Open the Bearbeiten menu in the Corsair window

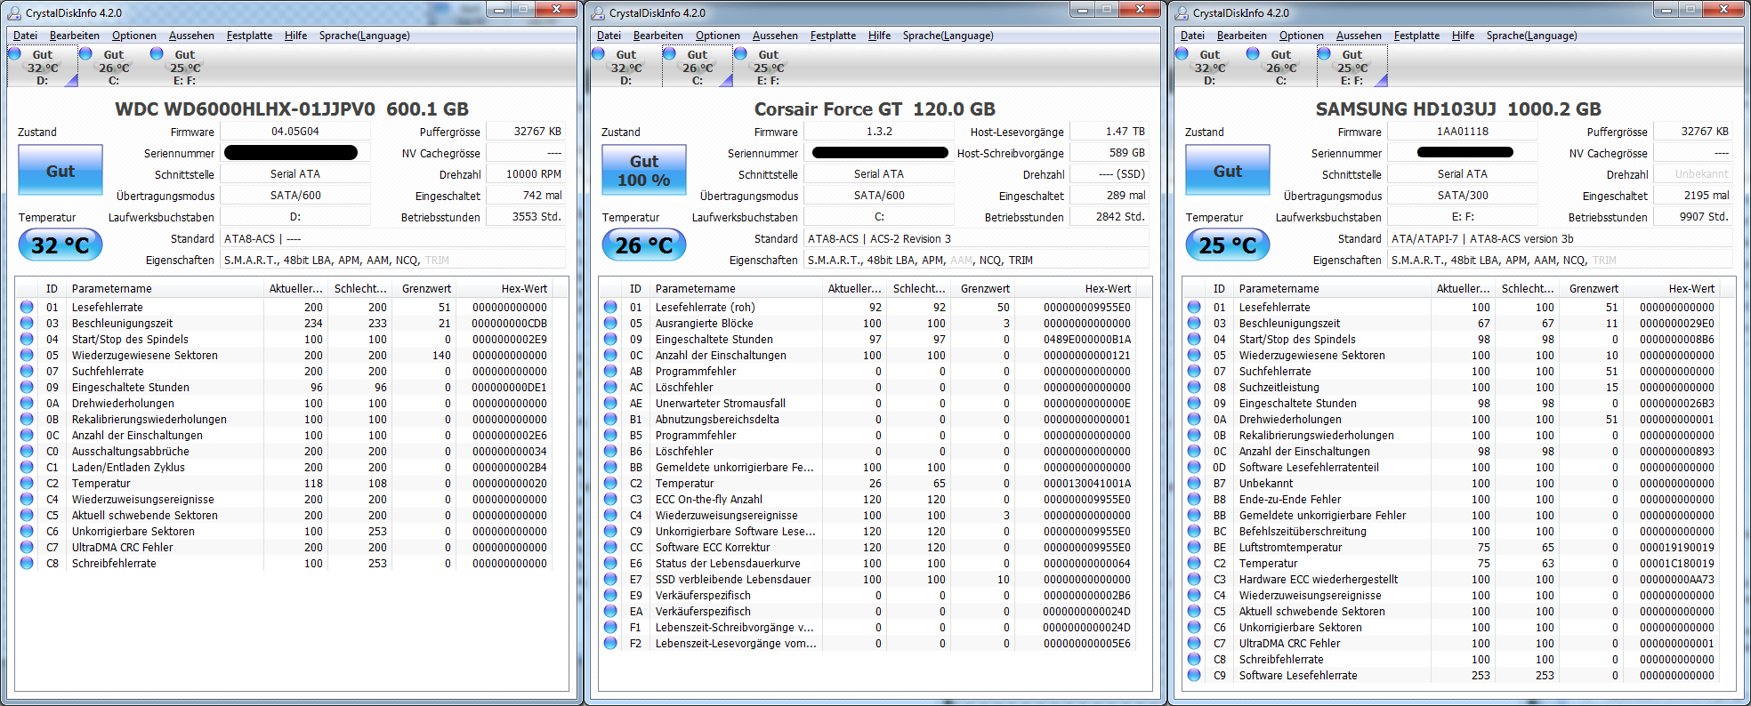tap(658, 36)
